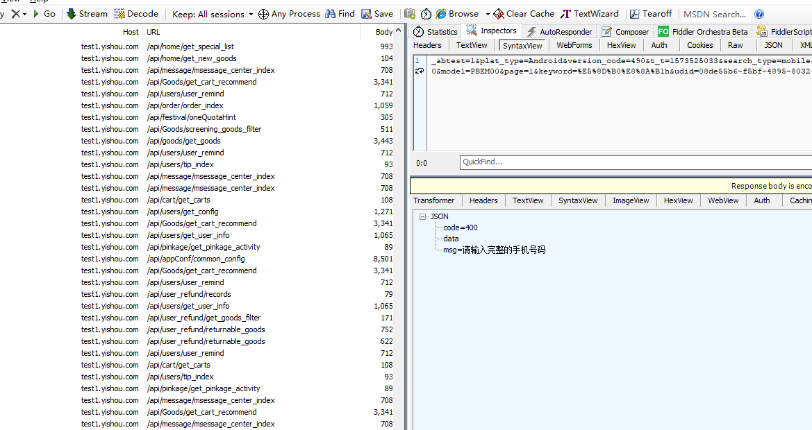Click the Tearoff icon
The width and height of the screenshot is (812, 430).
click(x=634, y=15)
